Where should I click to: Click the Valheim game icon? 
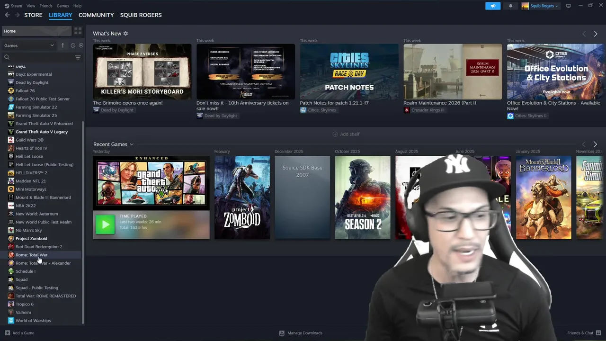(x=11, y=312)
